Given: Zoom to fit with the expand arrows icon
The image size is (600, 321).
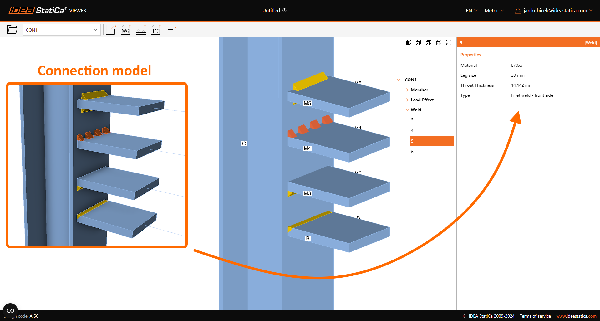Looking at the screenshot, I should click(449, 42).
